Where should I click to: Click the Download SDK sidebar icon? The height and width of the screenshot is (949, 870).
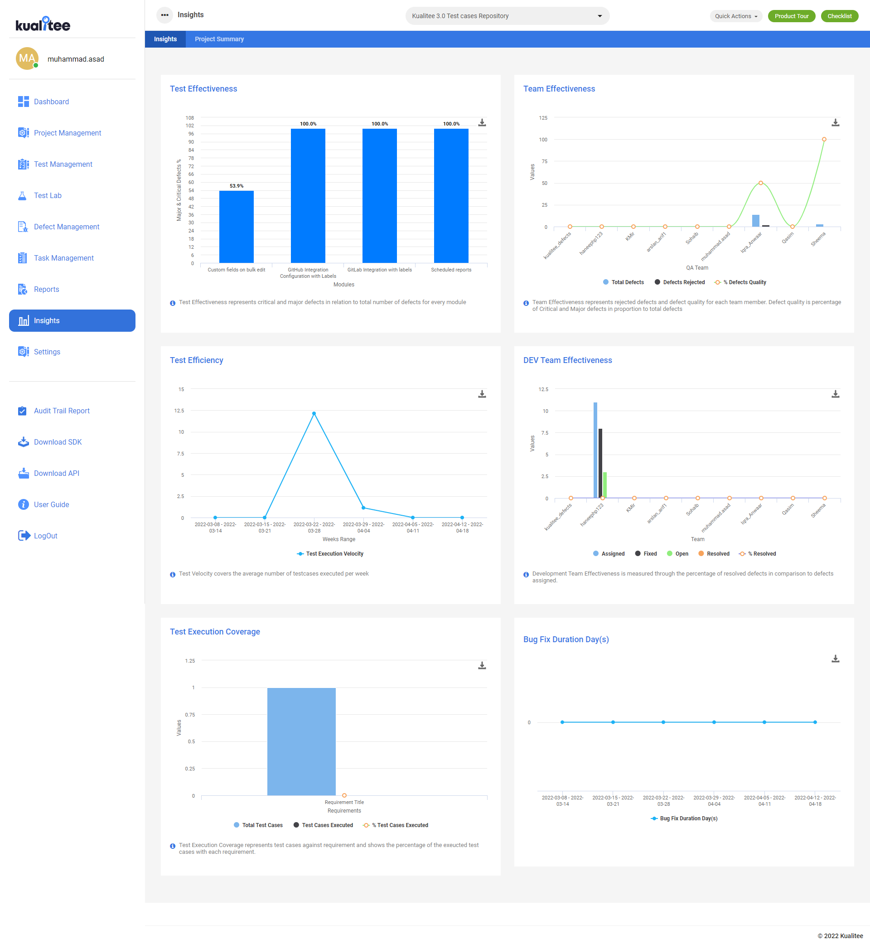coord(23,441)
